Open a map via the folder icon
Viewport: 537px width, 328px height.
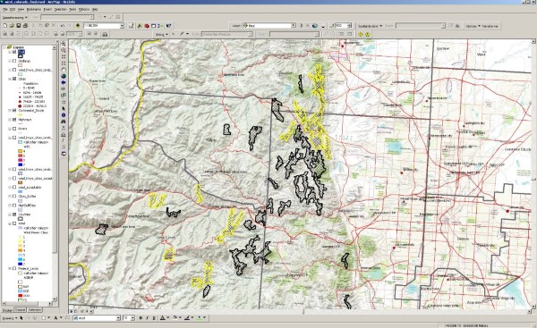point(12,26)
